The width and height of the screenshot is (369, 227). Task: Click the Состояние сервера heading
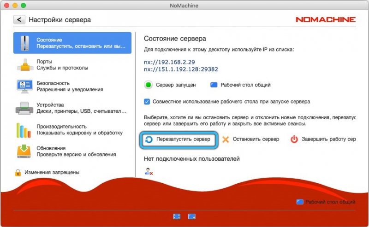[175, 39]
